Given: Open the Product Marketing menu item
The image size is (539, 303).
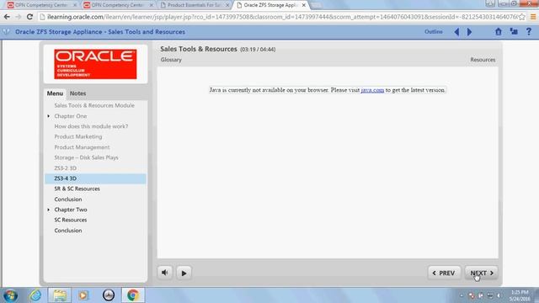Looking at the screenshot, I should [78, 136].
